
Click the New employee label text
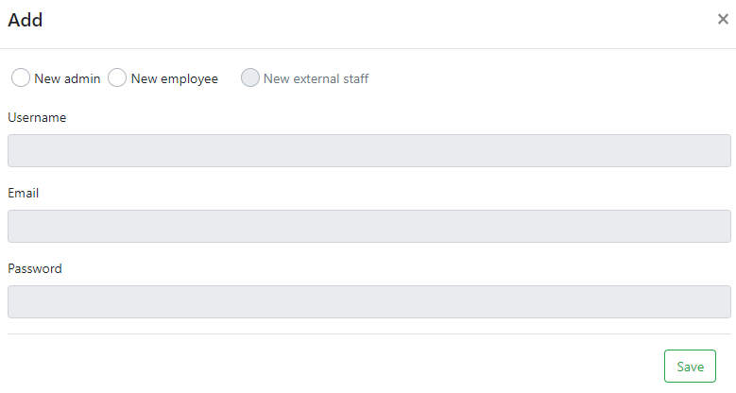(175, 78)
